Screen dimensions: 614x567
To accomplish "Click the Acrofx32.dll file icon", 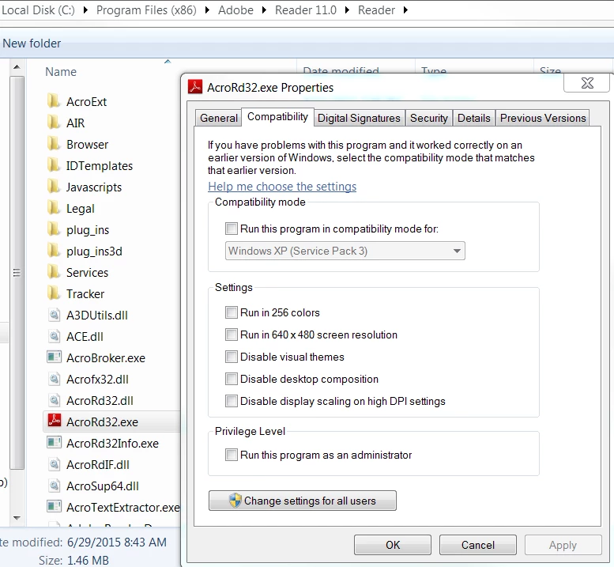I will point(54,379).
